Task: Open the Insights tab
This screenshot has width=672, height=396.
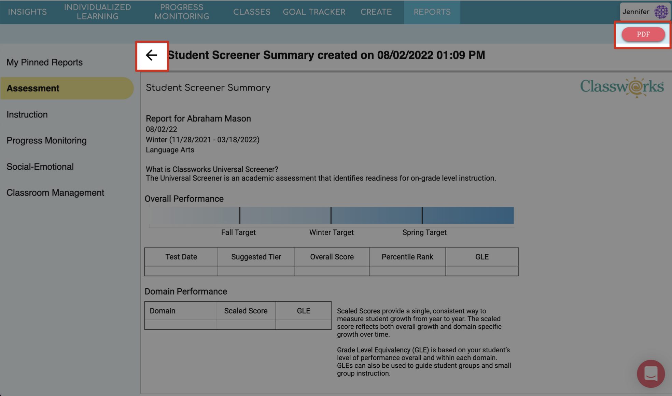Action: (27, 12)
